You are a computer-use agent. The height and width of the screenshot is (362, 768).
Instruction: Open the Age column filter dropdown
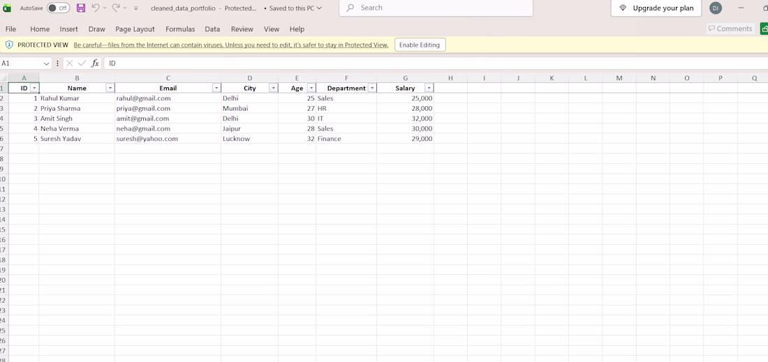point(311,88)
